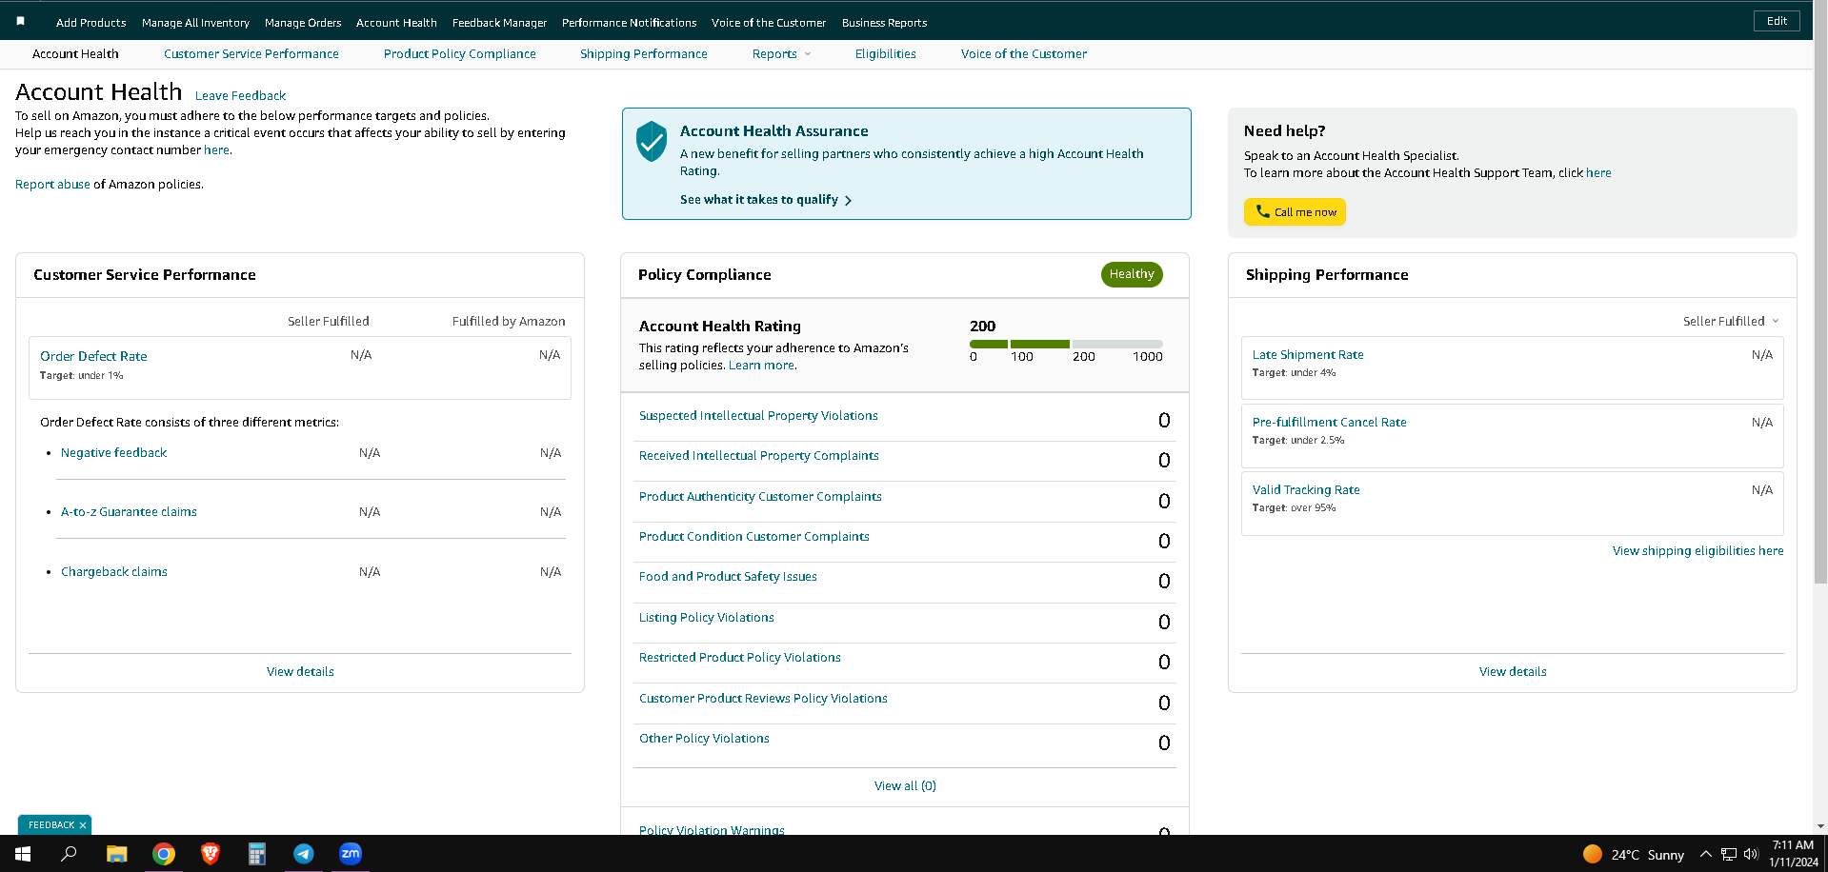Open Voice of the Customer in the top bar
Screen dimensions: 1828x872
(769, 23)
